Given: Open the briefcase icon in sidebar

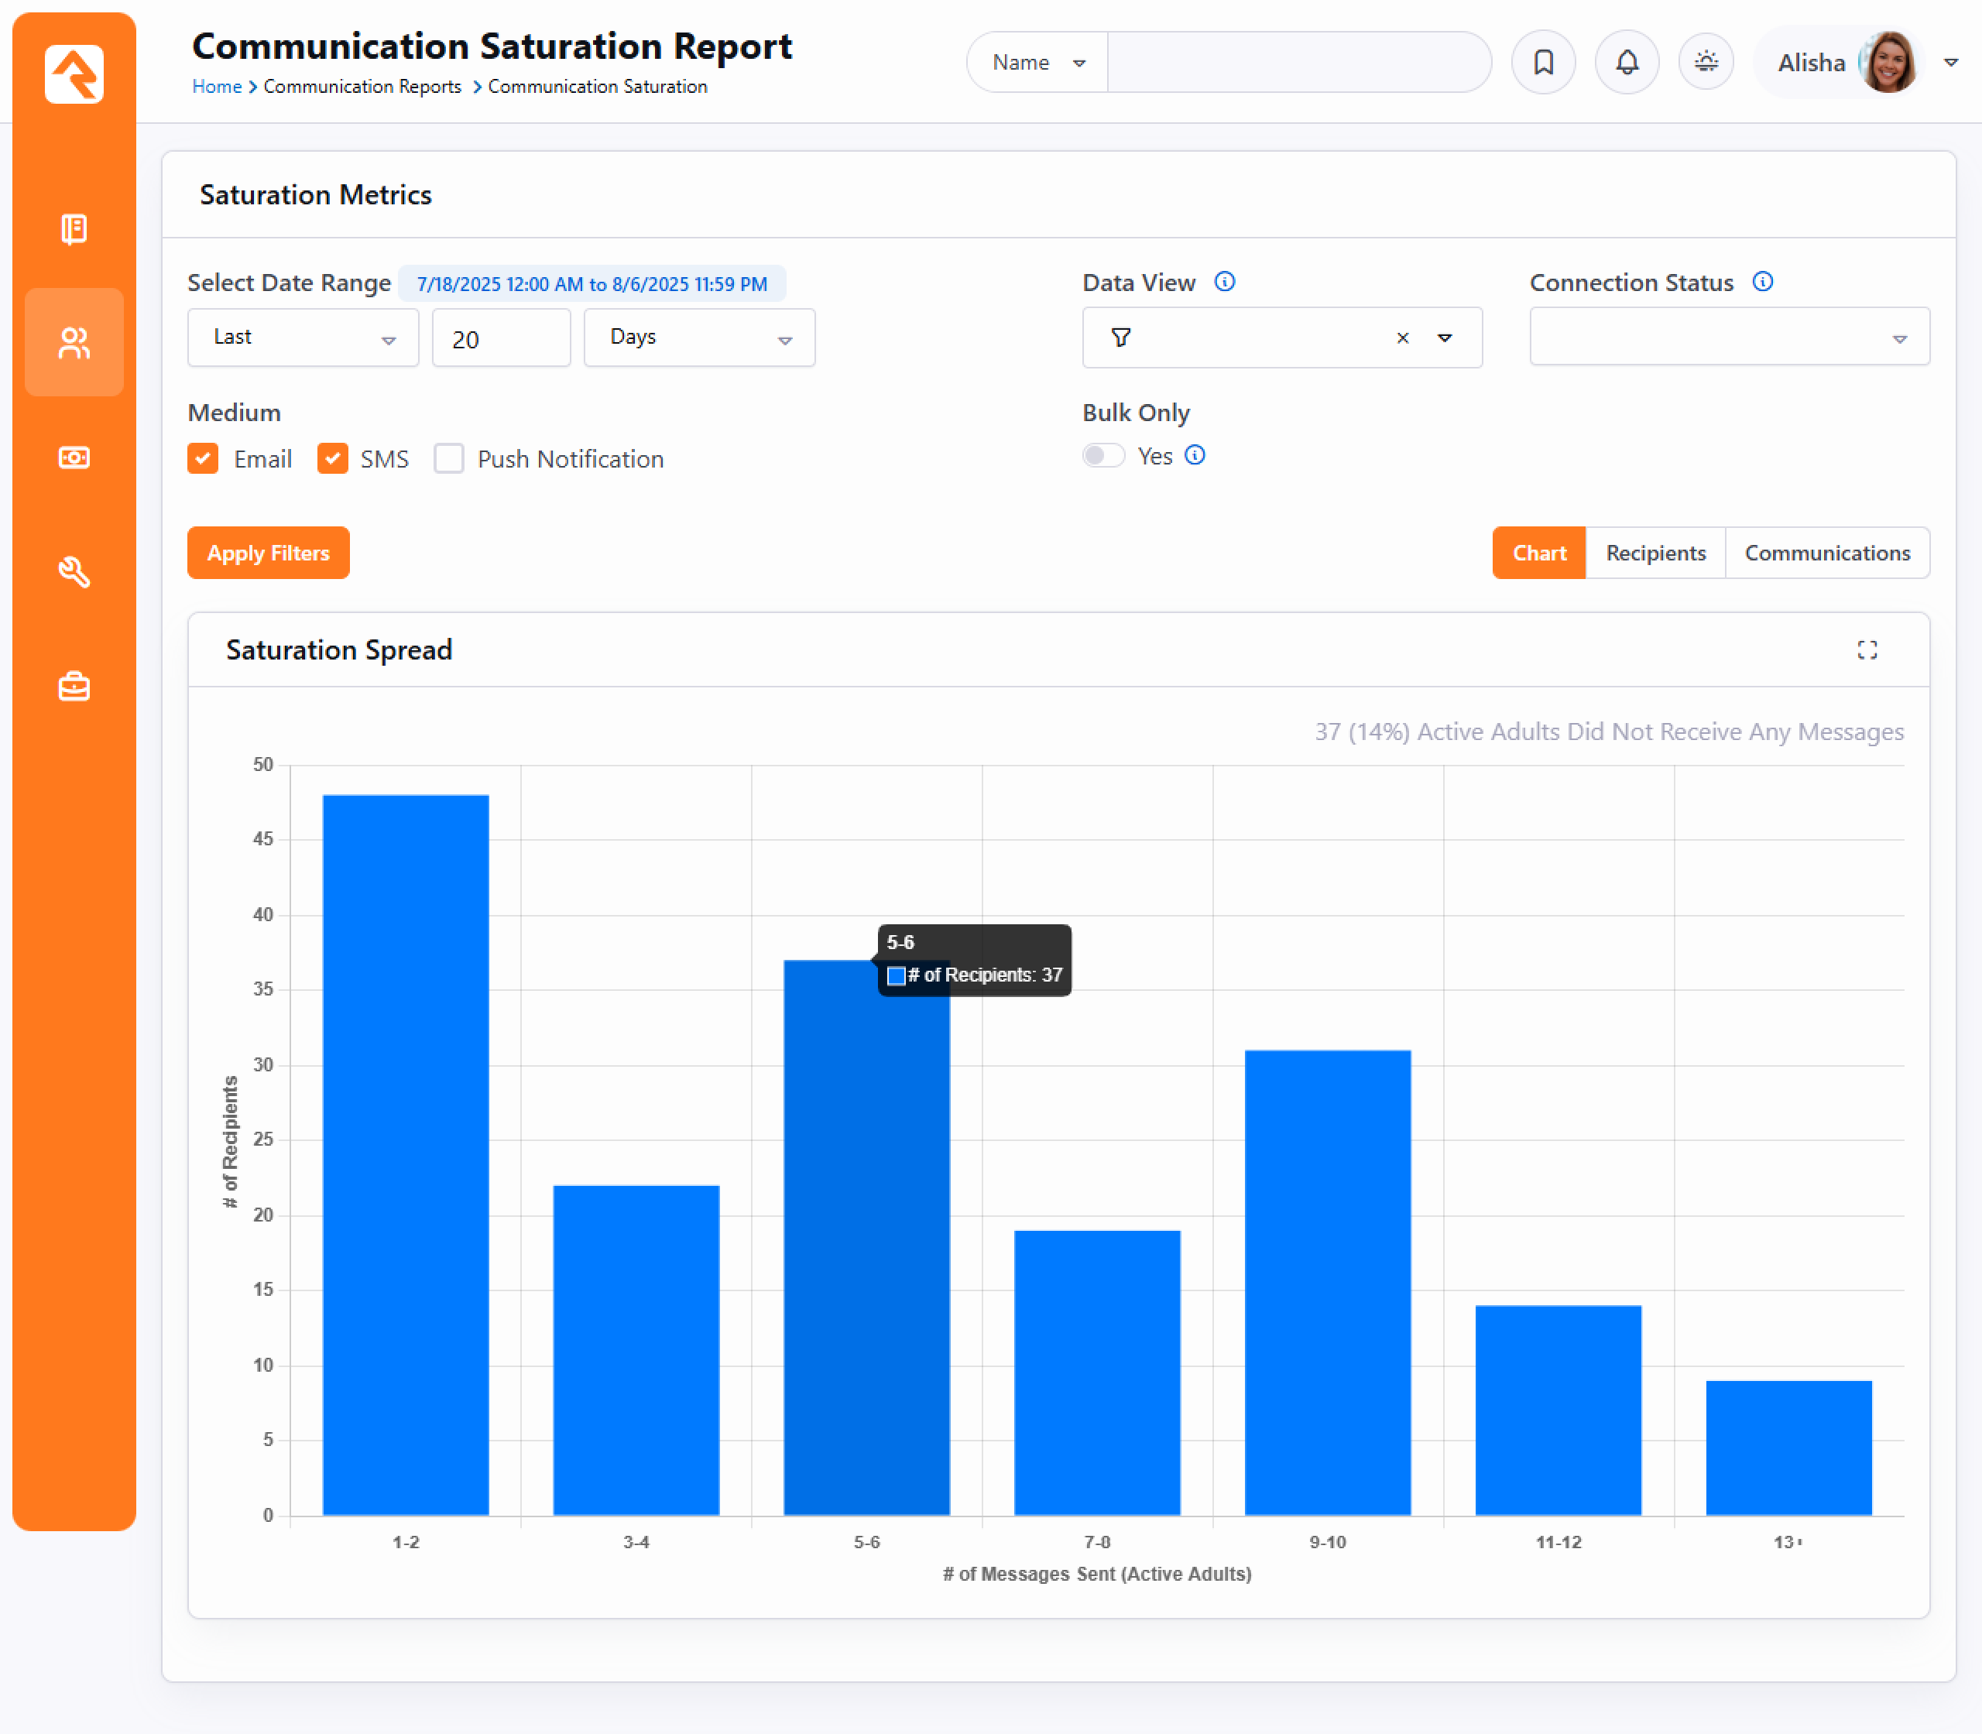Looking at the screenshot, I should point(74,687).
